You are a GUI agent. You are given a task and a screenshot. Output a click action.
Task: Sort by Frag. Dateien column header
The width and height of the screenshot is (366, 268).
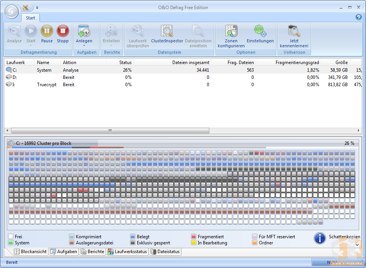234,63
